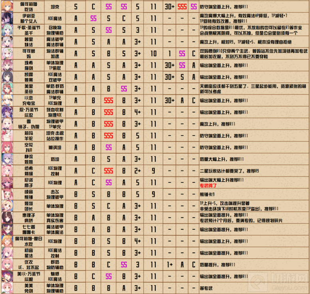Click the 千歌-圣诞节 圣千 avatar
The width and height of the screenshot is (310, 294).
pyautogui.click(x=7, y=30)
